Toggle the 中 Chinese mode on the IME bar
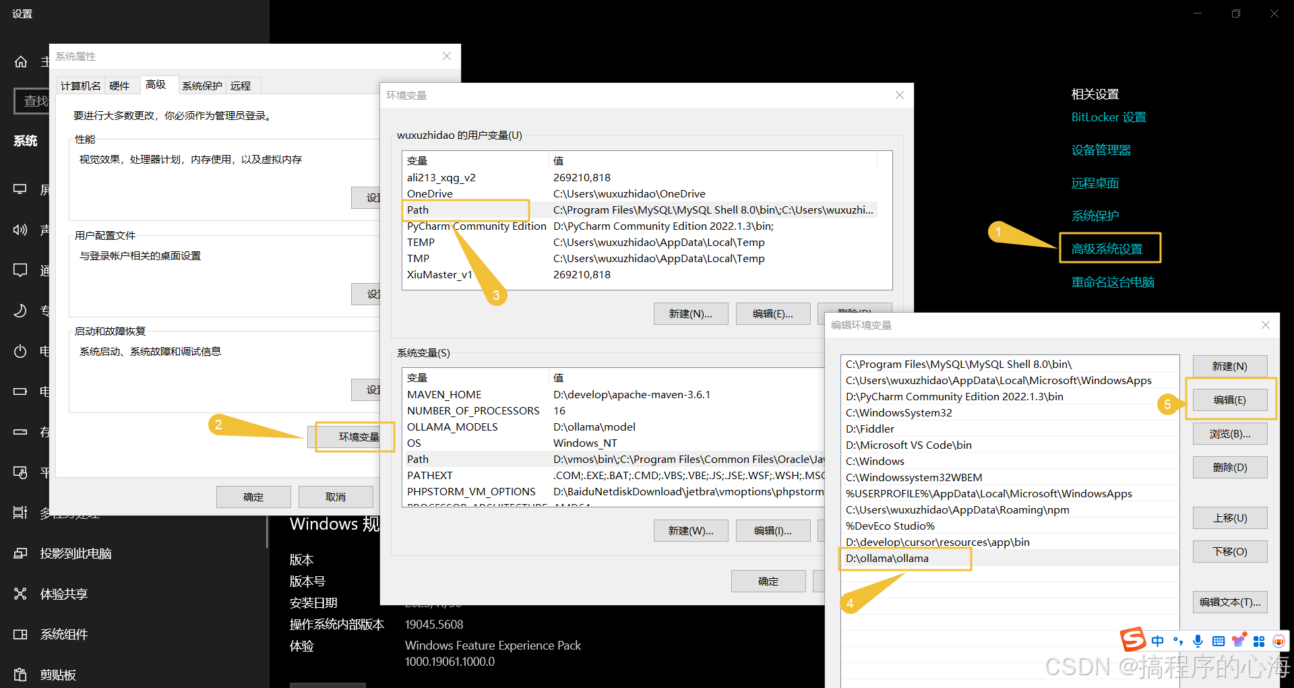Screen dimensions: 1294x688 click(1158, 641)
